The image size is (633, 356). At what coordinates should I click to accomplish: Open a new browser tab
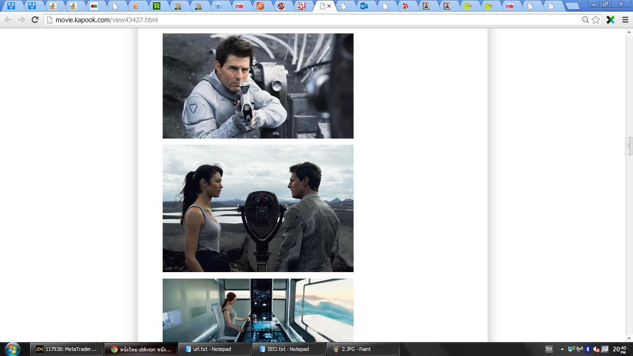point(573,6)
